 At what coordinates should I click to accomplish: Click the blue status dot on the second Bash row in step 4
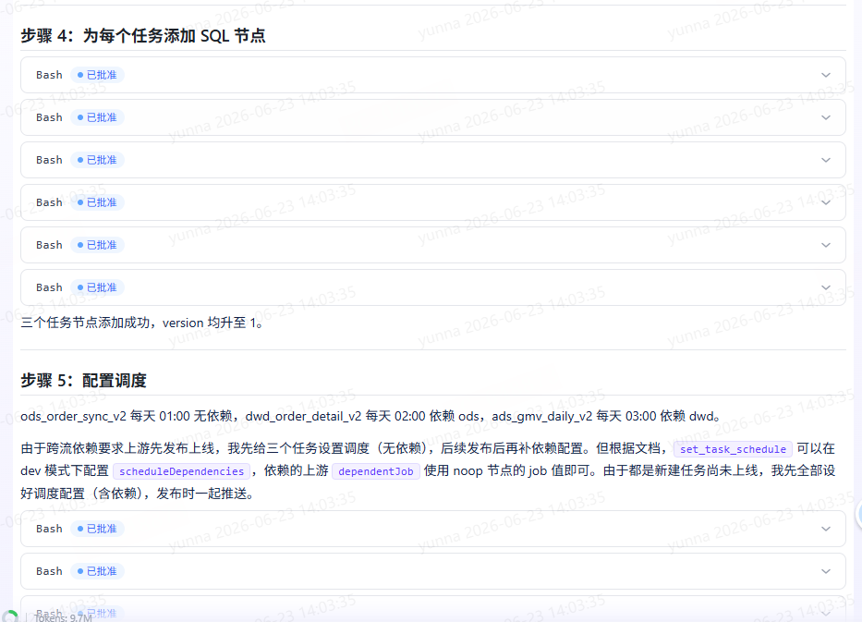pyautogui.click(x=80, y=117)
